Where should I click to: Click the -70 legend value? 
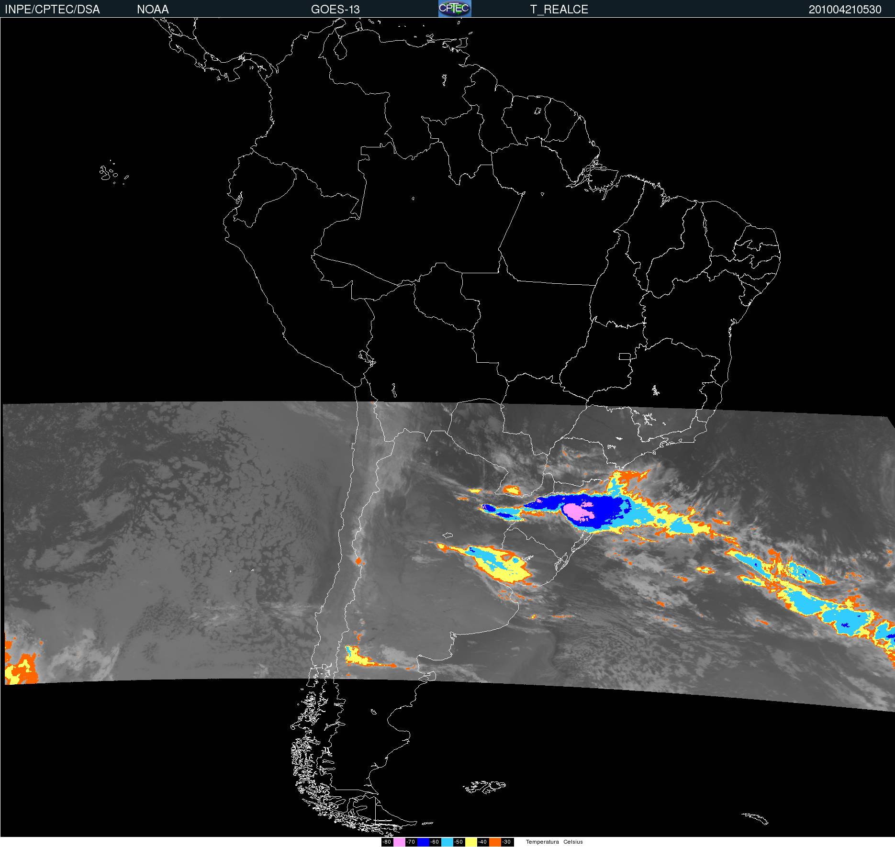[411, 842]
